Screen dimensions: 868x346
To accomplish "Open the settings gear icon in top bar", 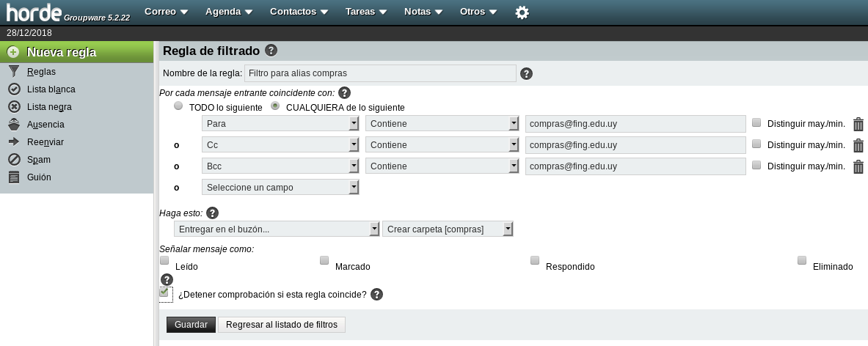I will click(522, 12).
